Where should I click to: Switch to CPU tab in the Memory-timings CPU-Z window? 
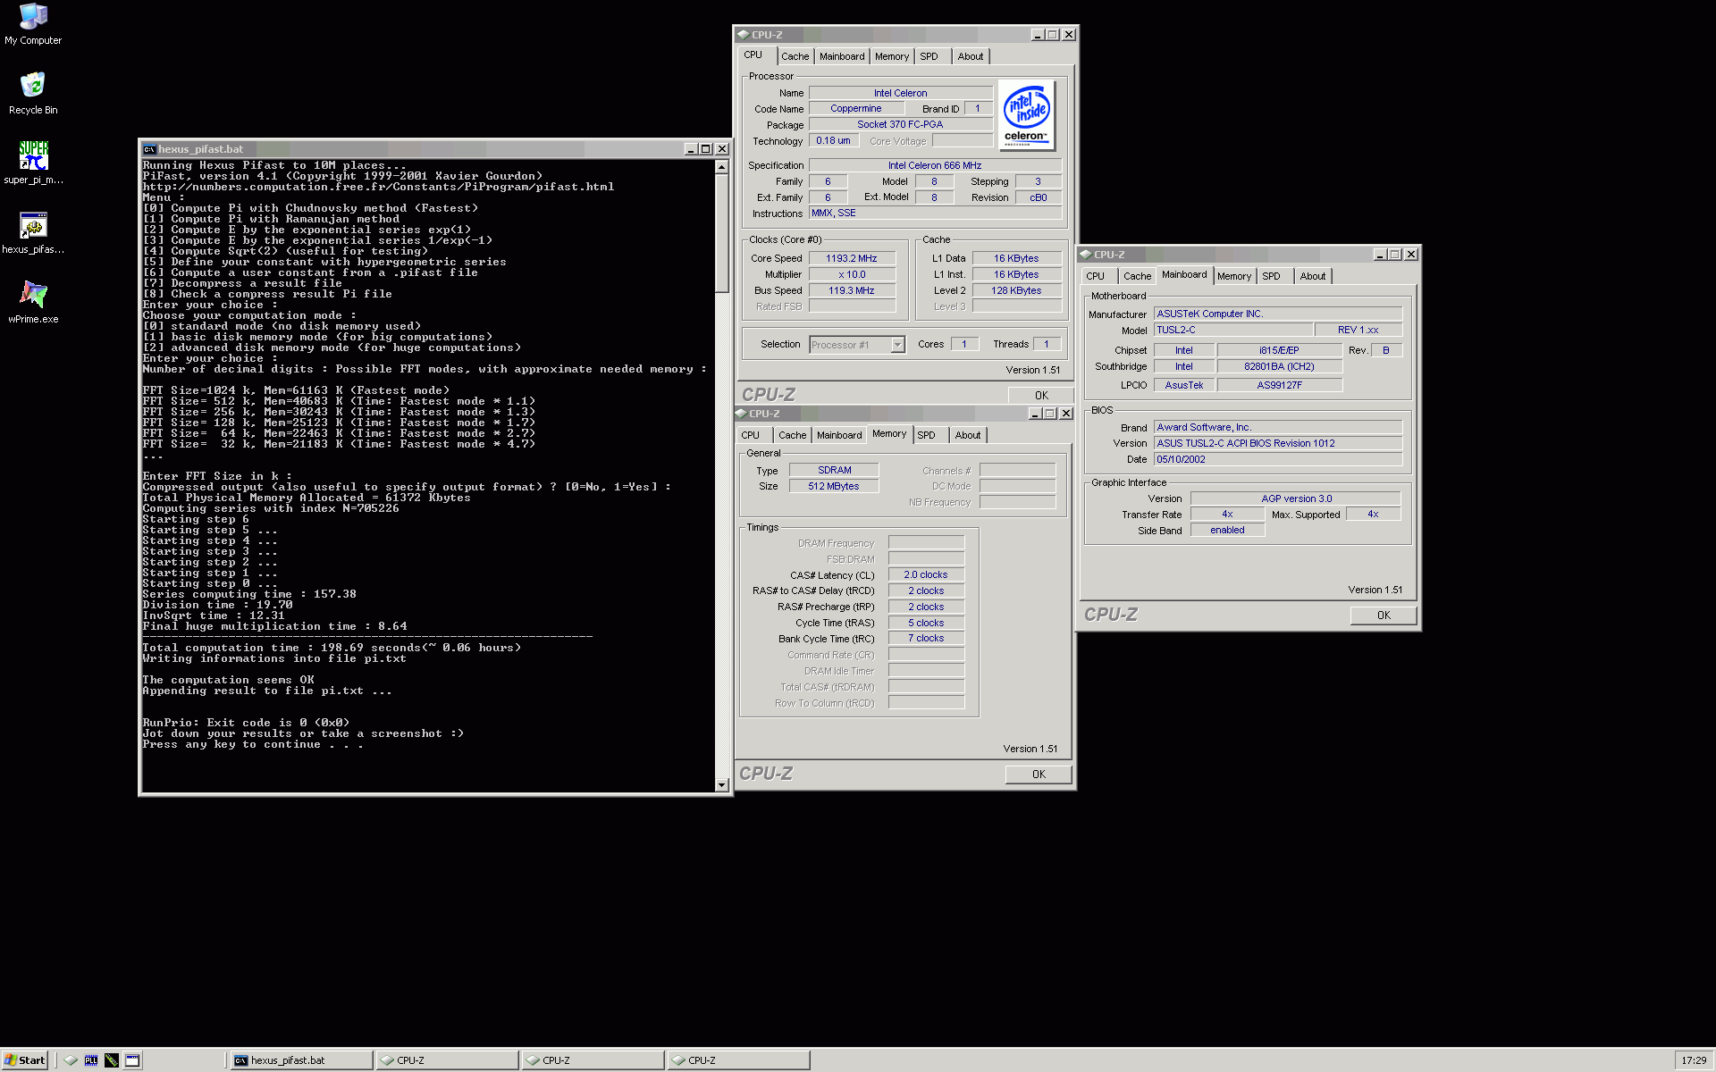click(751, 435)
